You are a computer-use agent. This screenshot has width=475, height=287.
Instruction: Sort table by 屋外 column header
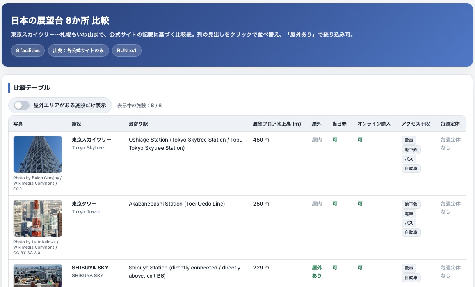point(317,124)
